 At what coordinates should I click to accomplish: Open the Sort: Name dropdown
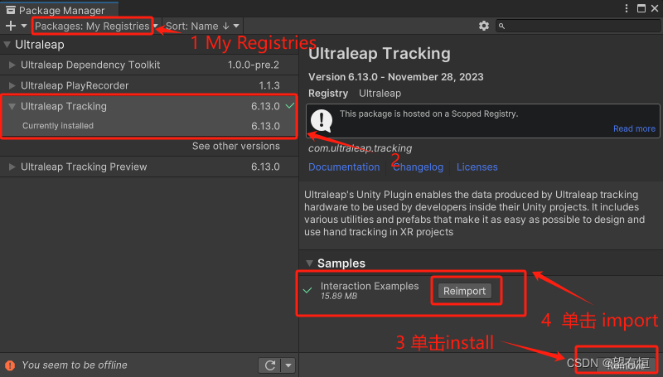(x=202, y=27)
